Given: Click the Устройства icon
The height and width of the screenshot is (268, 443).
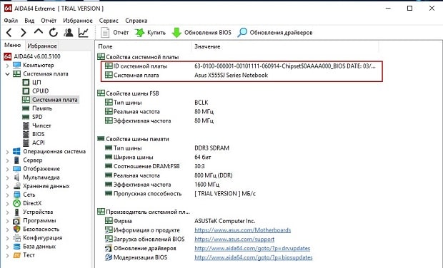Looking at the screenshot, I should (x=17, y=212).
